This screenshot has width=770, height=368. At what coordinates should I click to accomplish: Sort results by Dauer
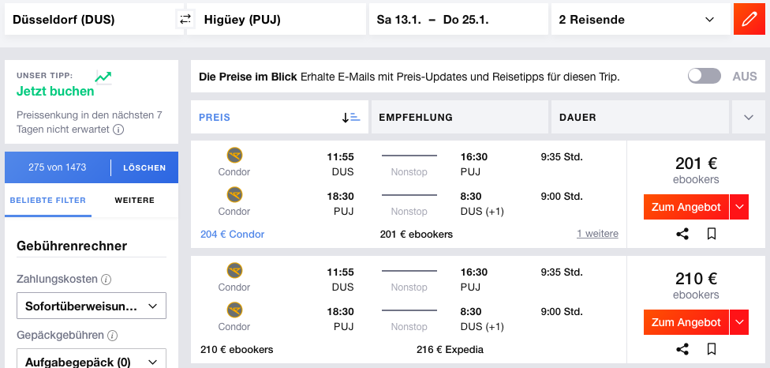point(640,118)
